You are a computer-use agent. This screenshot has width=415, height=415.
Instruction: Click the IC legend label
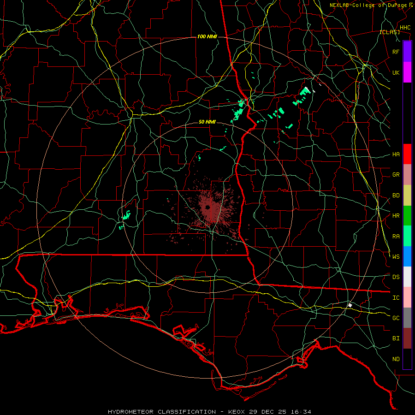tap(396, 298)
